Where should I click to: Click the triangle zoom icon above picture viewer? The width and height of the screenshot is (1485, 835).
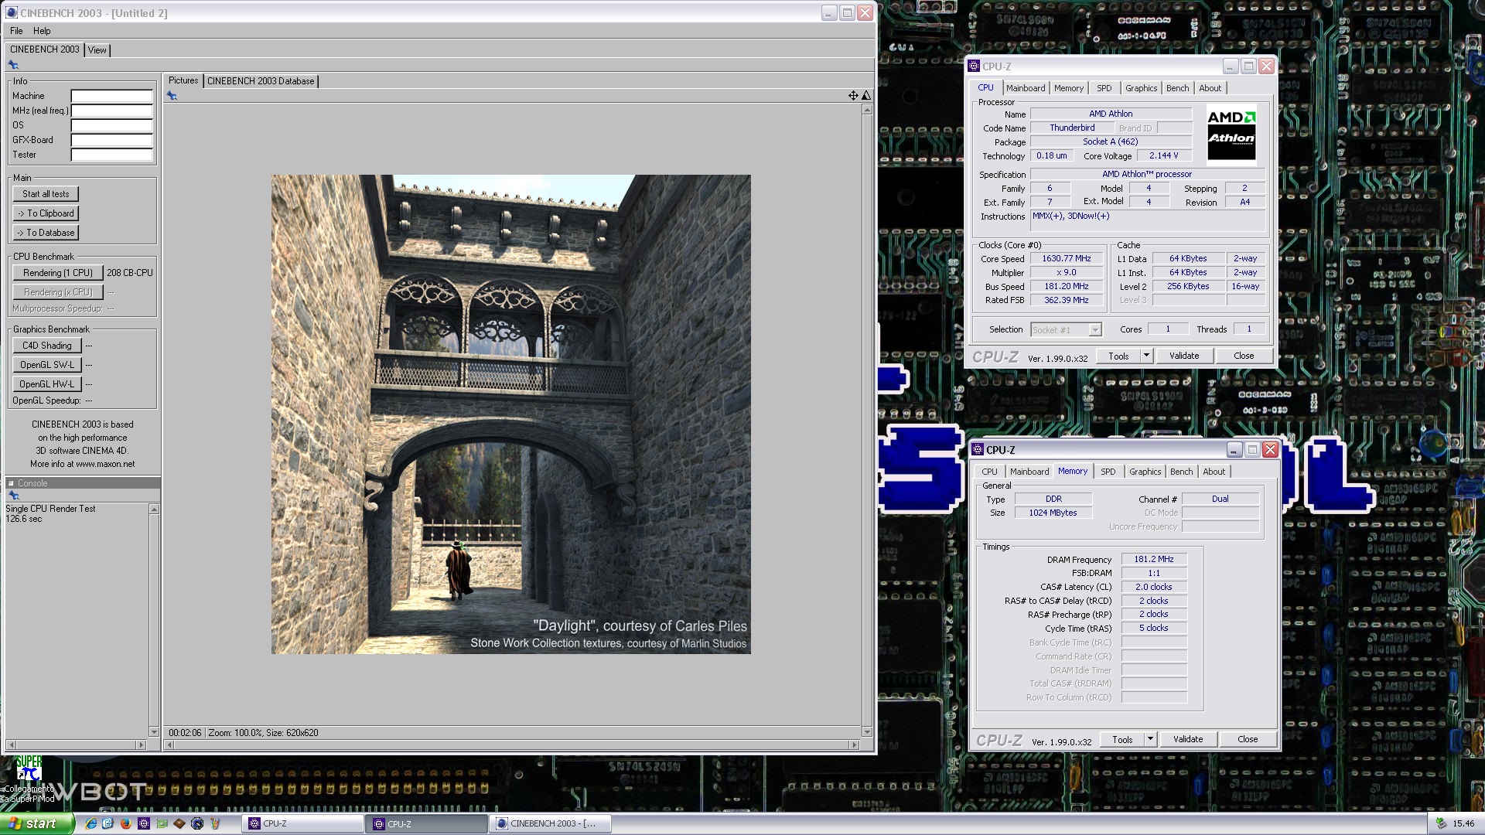(866, 96)
